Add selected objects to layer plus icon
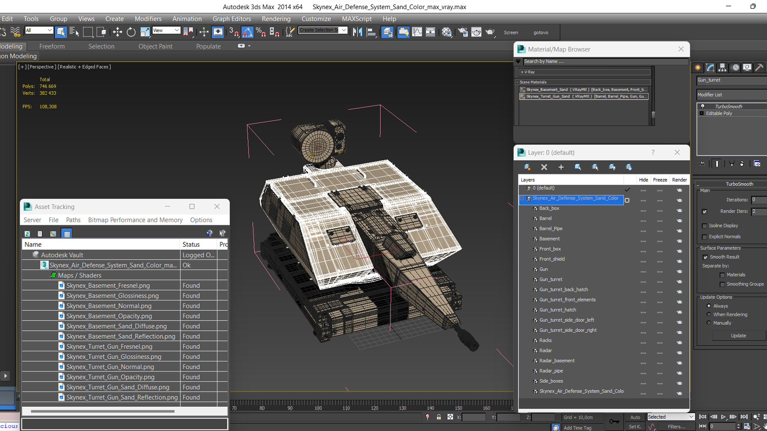The height and width of the screenshot is (431, 767). coord(561,167)
